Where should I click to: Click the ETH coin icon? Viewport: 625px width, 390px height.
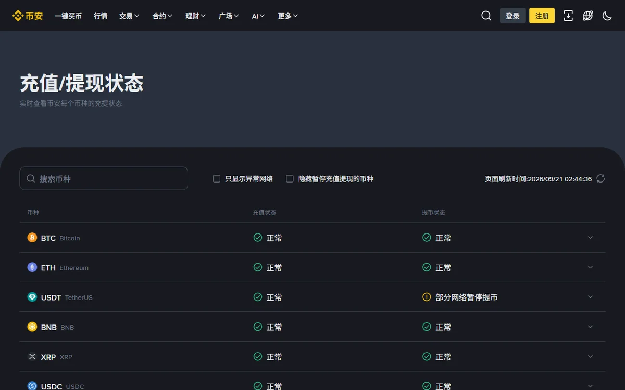click(x=32, y=267)
